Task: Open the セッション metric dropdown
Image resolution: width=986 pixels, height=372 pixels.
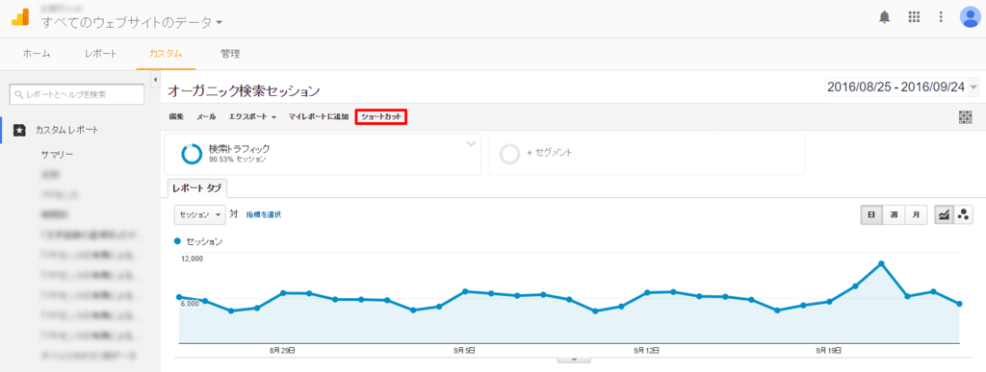Action: coord(199,214)
